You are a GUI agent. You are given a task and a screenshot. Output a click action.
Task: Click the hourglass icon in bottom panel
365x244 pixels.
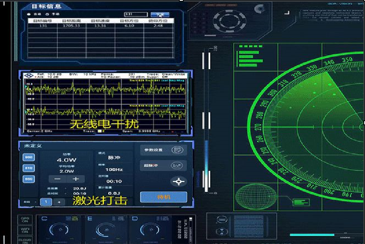222,232
